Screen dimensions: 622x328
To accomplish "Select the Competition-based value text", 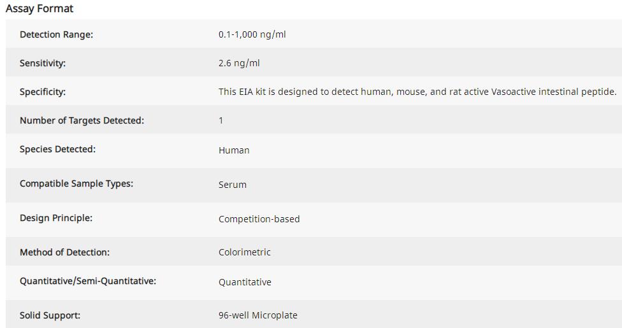I will coord(259,219).
